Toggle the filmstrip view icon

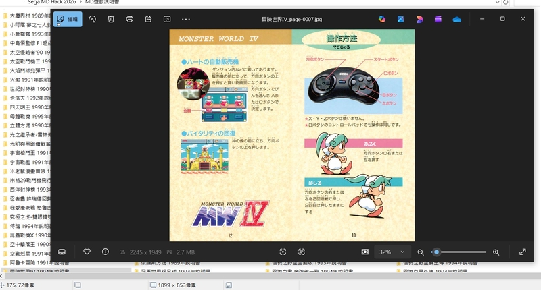coord(62,252)
